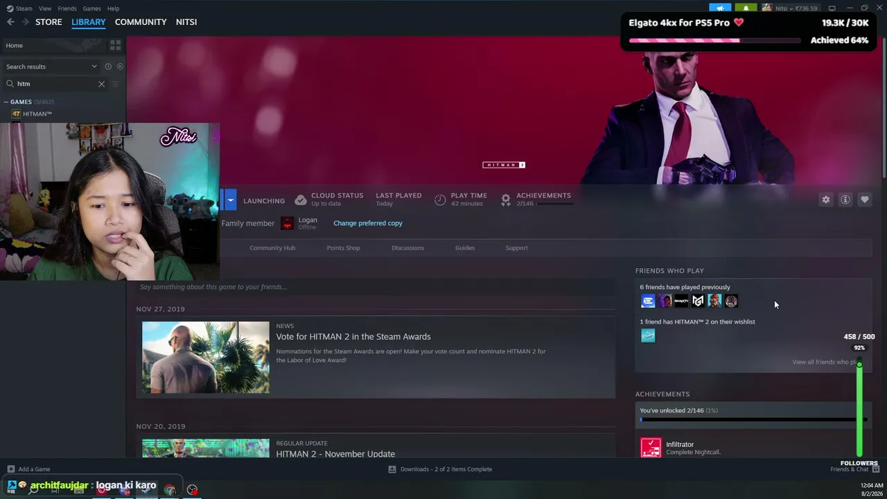
Task: Open the first friend avatar who played
Action: point(648,301)
